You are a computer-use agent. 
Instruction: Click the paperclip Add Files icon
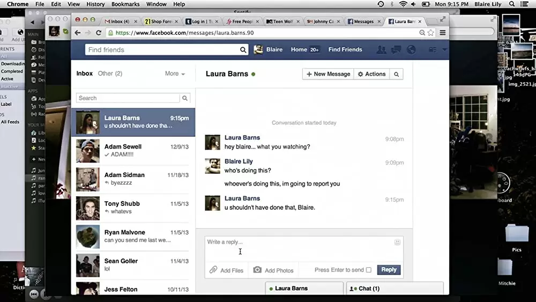[213, 270]
